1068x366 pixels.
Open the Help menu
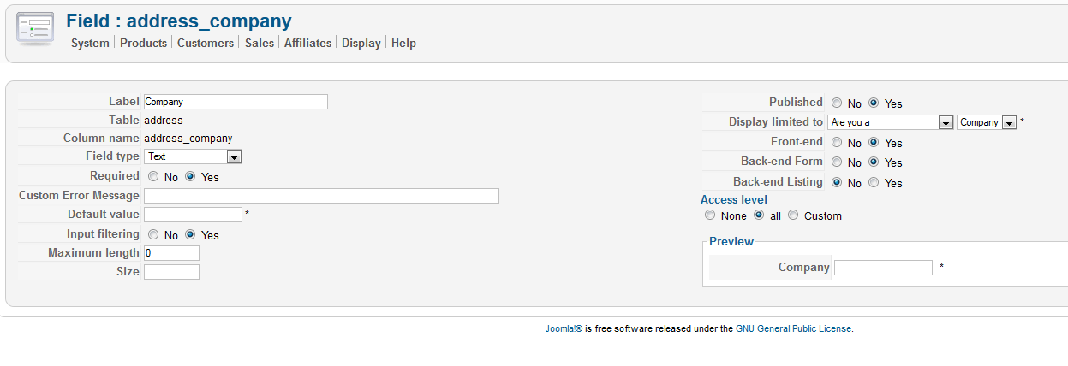pyautogui.click(x=403, y=43)
